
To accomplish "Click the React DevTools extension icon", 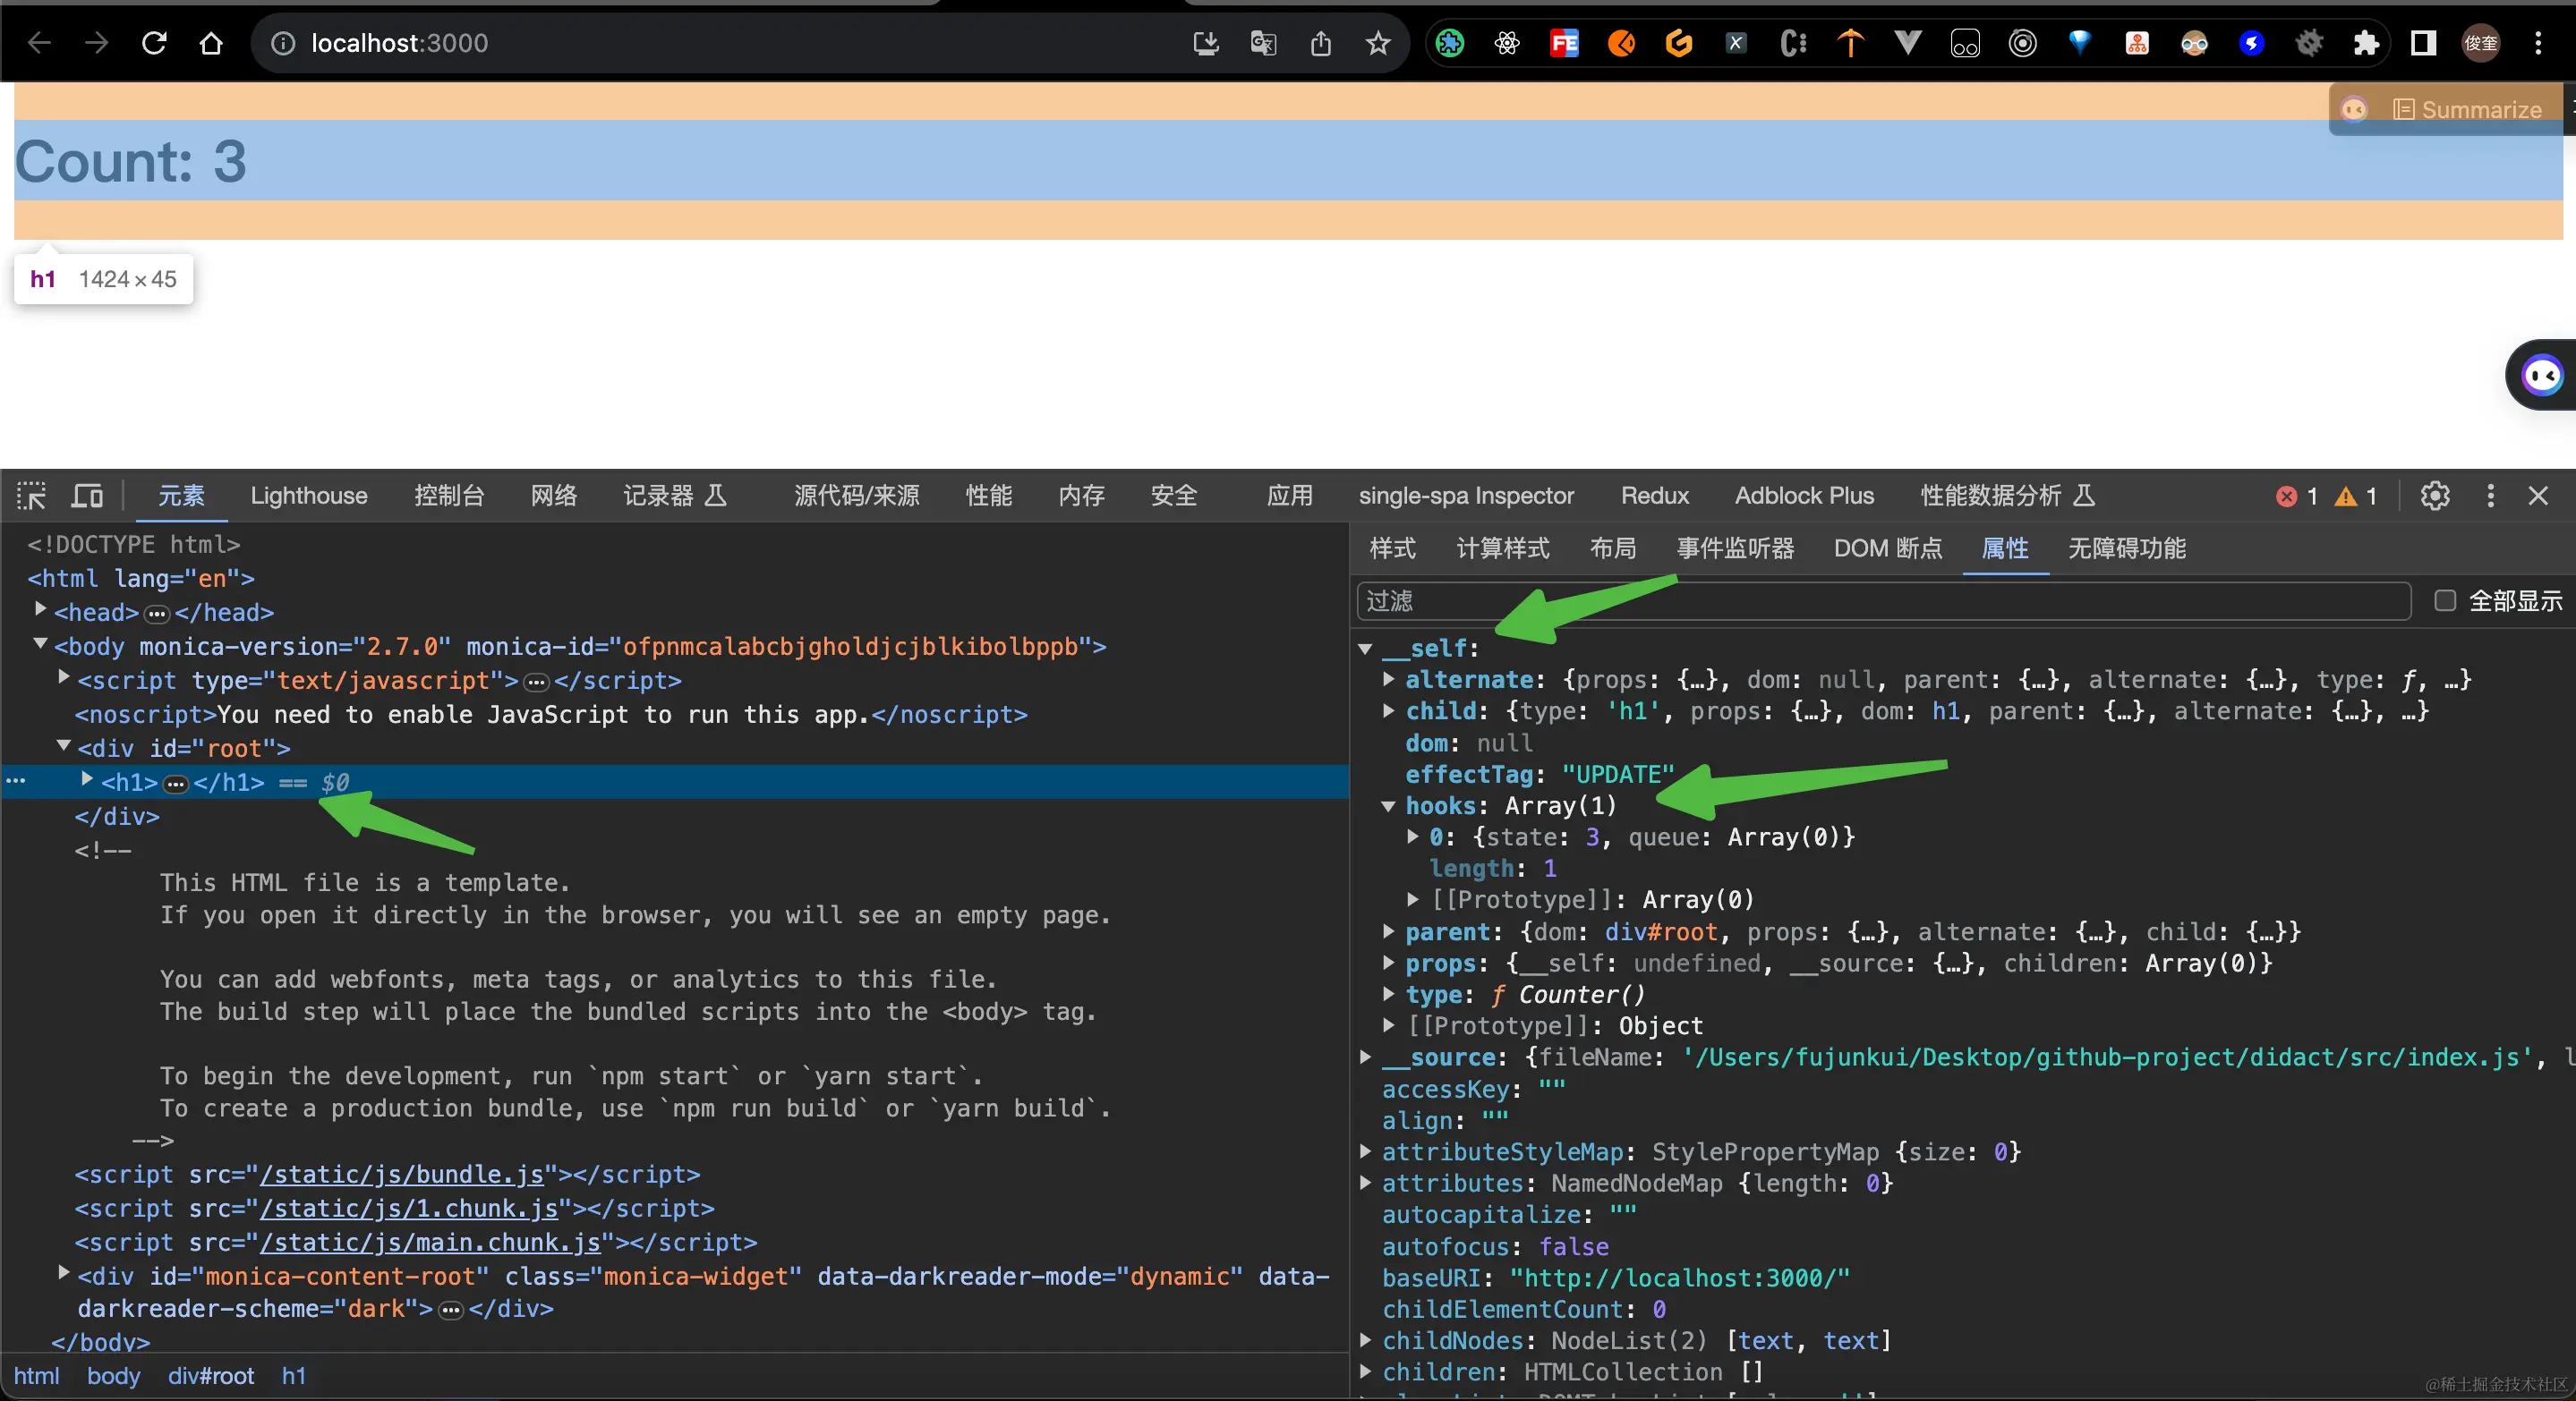I will [1507, 43].
